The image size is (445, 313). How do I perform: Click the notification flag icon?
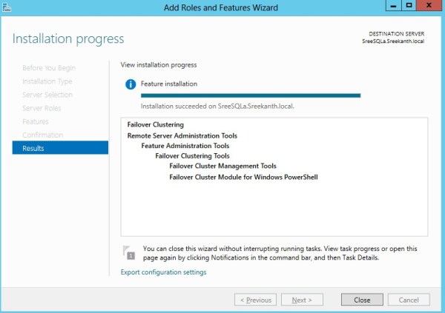pos(130,252)
